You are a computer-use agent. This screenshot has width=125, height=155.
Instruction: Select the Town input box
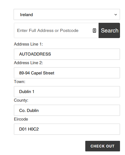pyautogui.click(x=67, y=92)
